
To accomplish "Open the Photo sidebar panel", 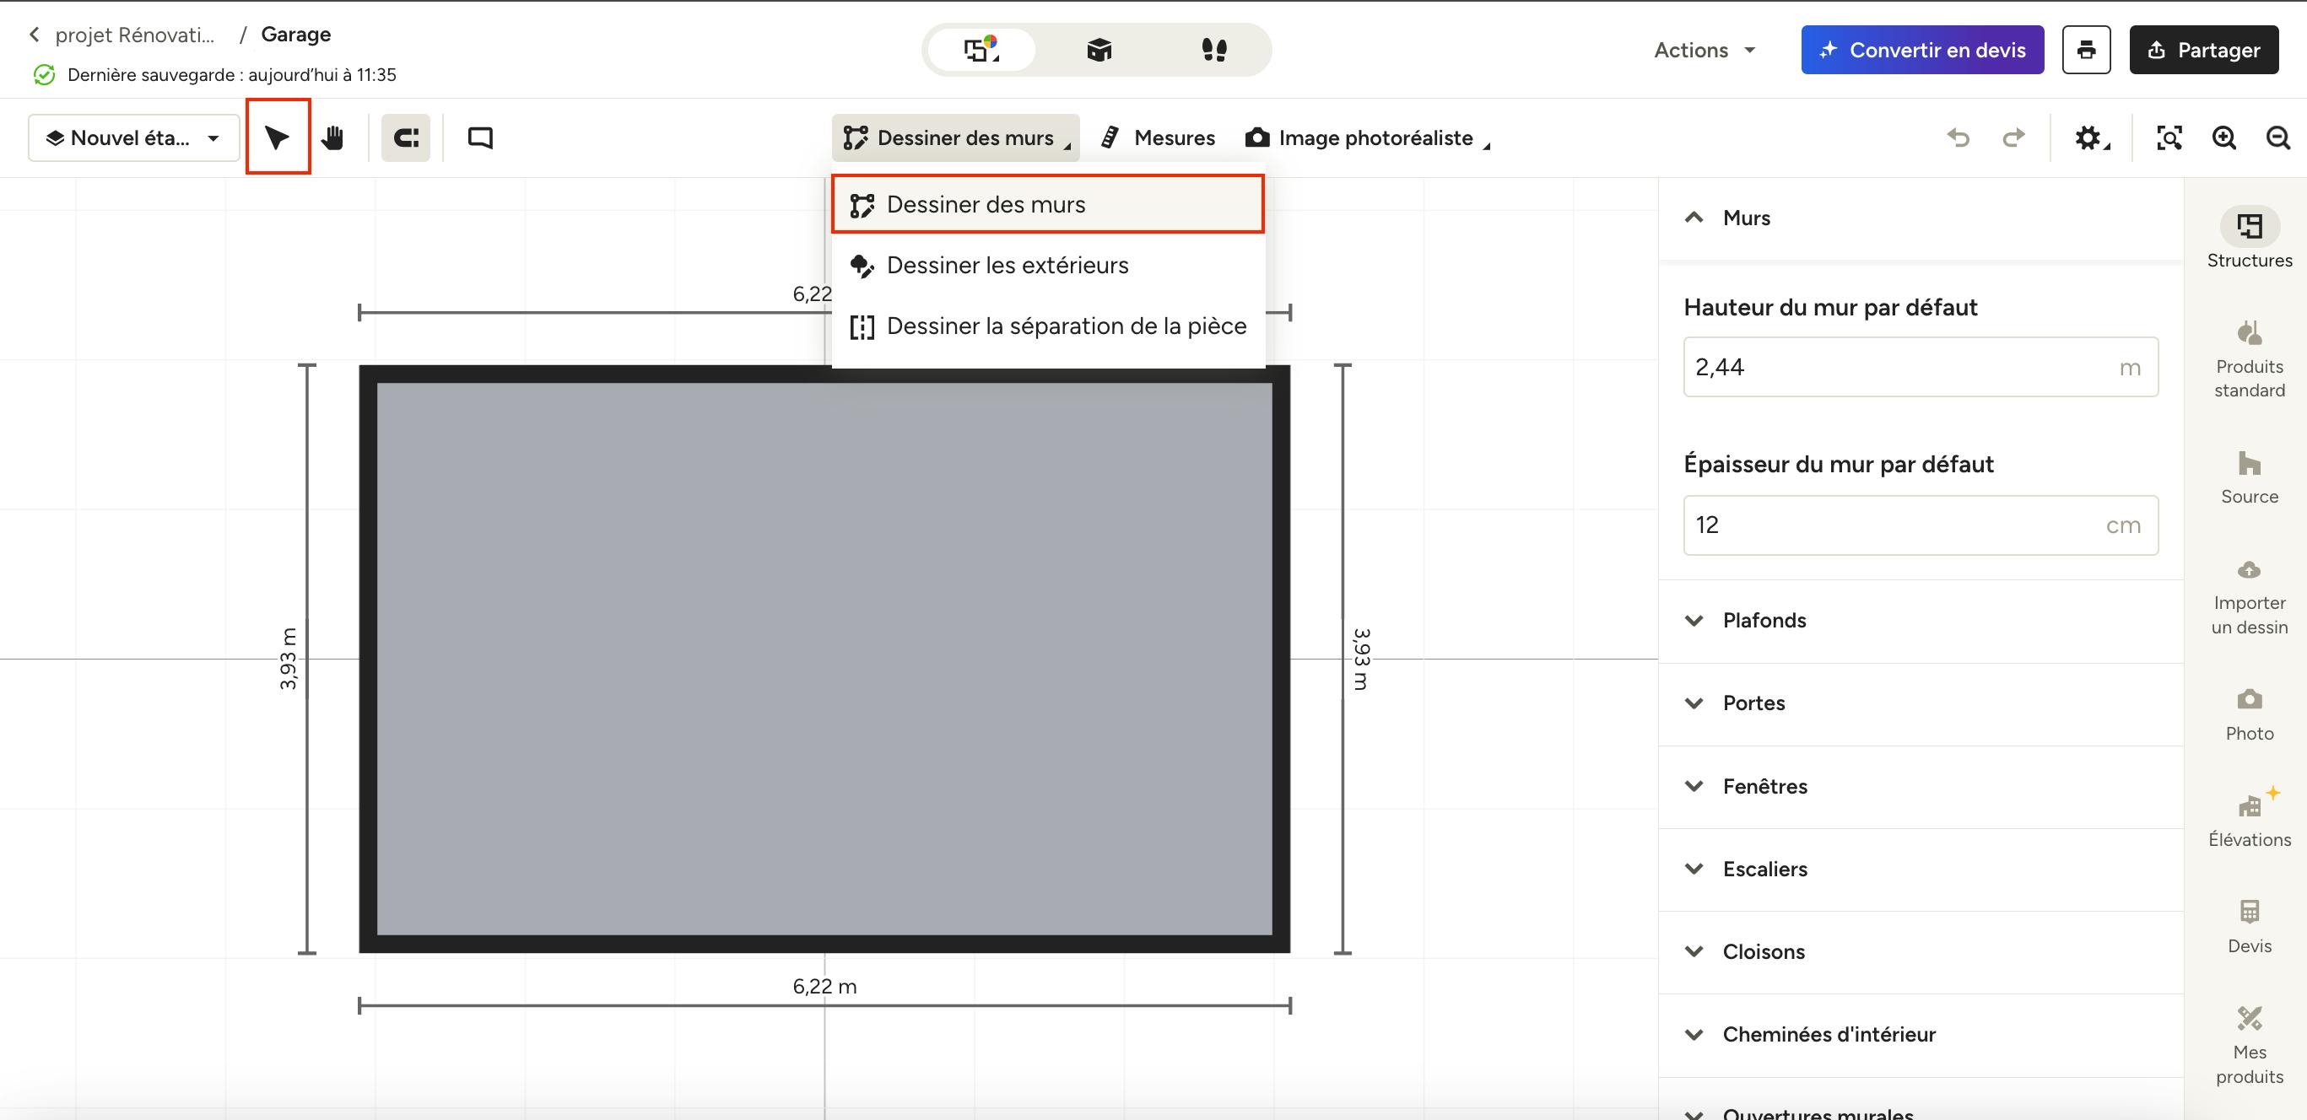I will (2249, 714).
